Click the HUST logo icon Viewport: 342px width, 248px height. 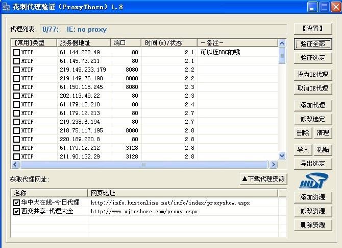pyautogui.click(x=313, y=181)
